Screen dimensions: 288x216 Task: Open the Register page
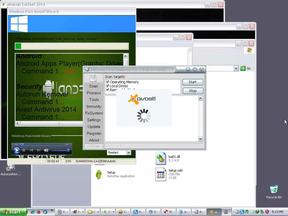[94, 134]
